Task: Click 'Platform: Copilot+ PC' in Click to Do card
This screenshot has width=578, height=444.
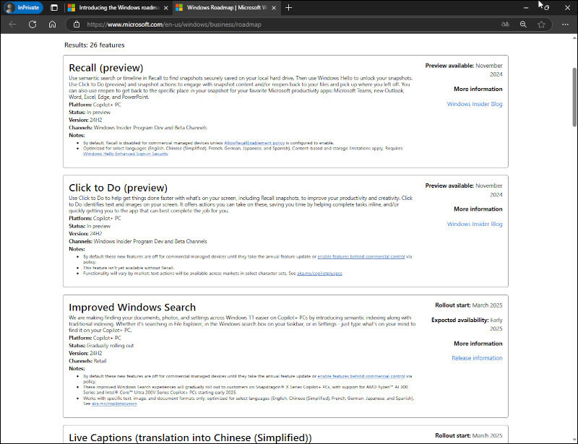Action: click(95, 219)
